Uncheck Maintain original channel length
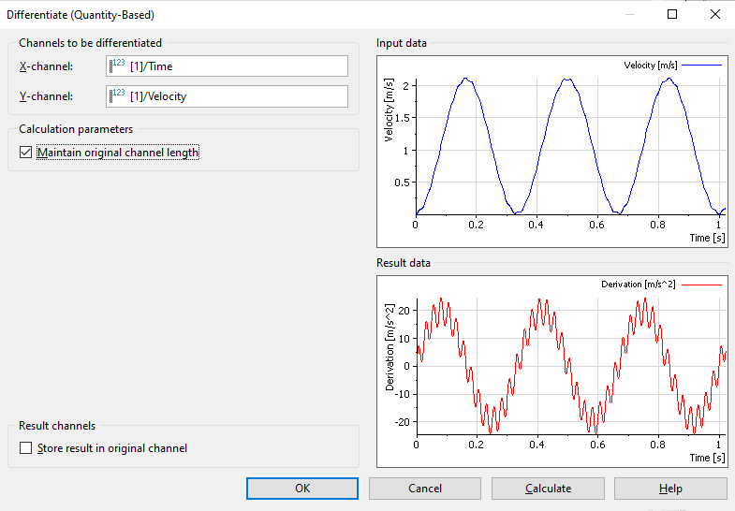 (x=26, y=153)
